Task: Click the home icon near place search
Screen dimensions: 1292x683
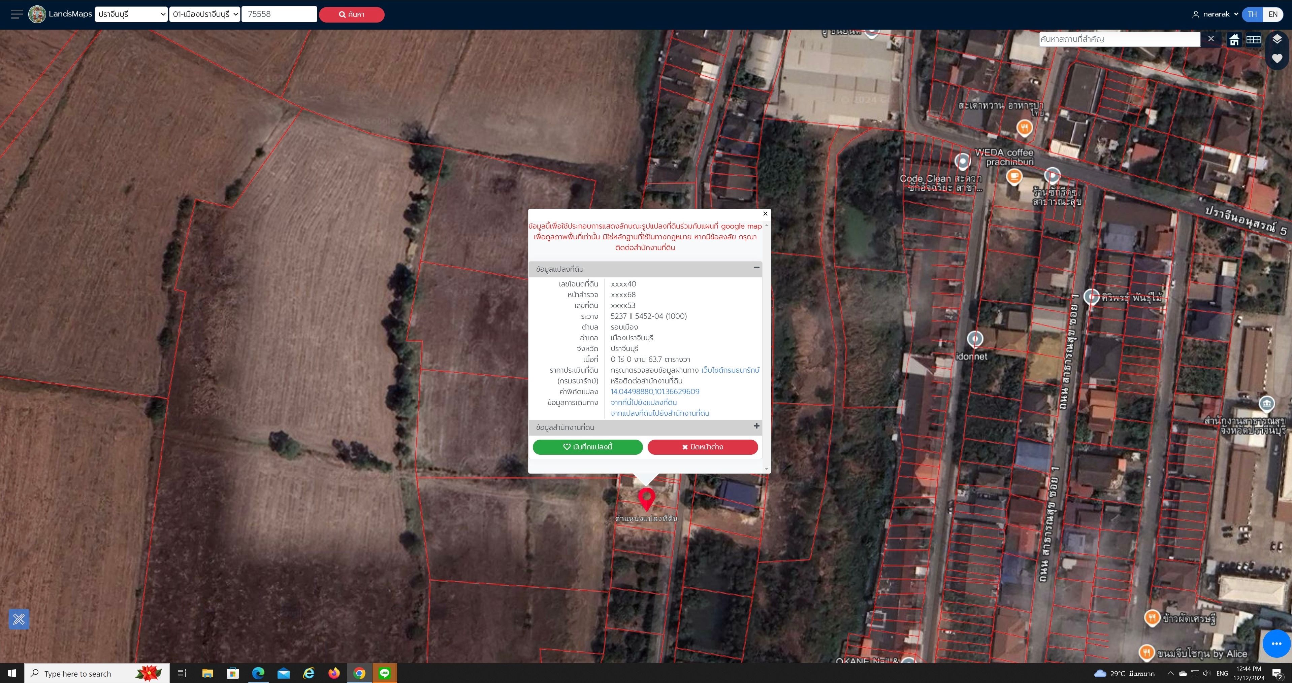Action: pos(1234,40)
